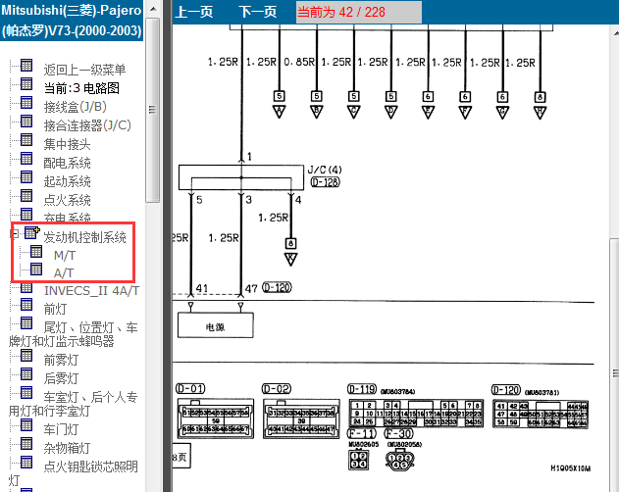
Task: Click the sidebar scrollbar up arrow
Action: tap(153, 9)
